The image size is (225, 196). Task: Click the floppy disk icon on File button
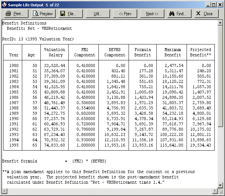coord(63,14)
